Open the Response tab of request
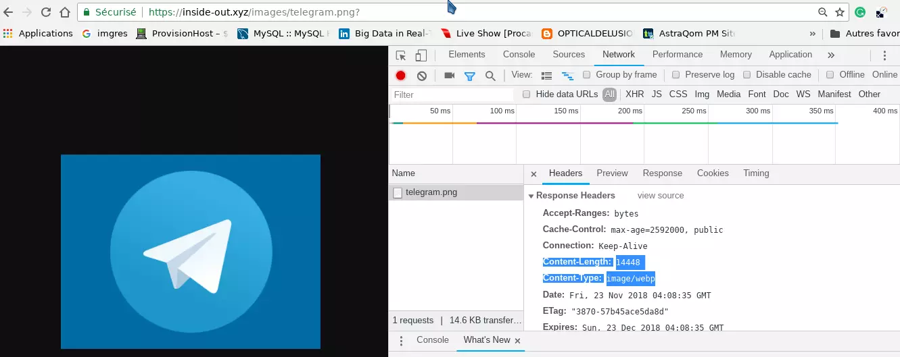 (663, 173)
